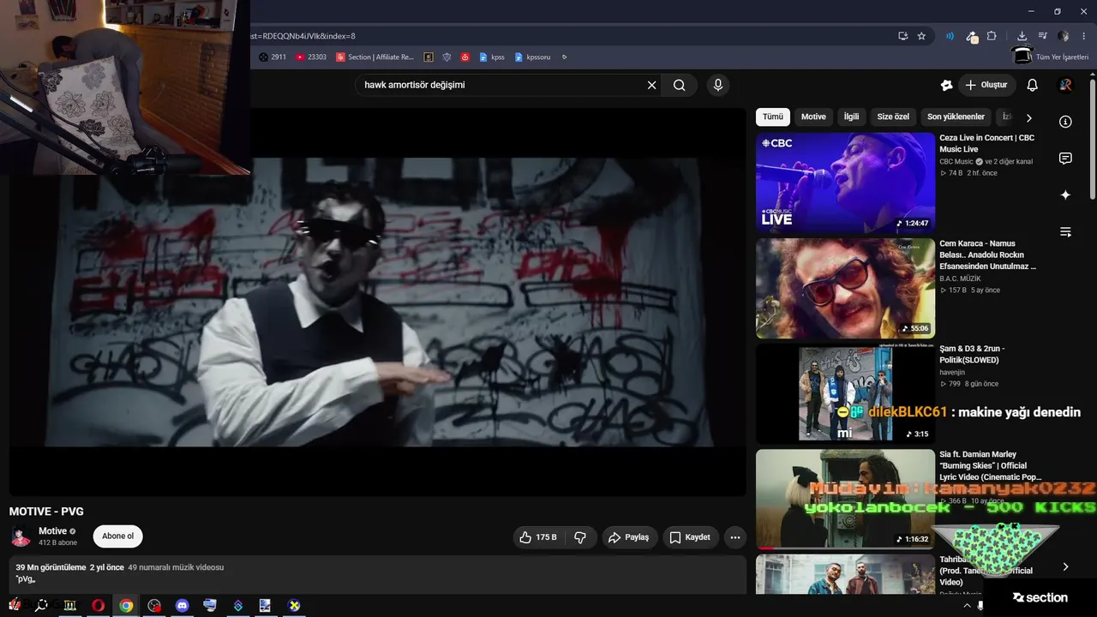Share the video with Paylaş
This screenshot has width=1097, height=617.
[629, 537]
